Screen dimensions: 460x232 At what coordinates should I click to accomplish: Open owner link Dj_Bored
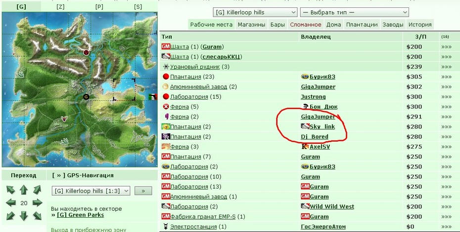pos(315,137)
